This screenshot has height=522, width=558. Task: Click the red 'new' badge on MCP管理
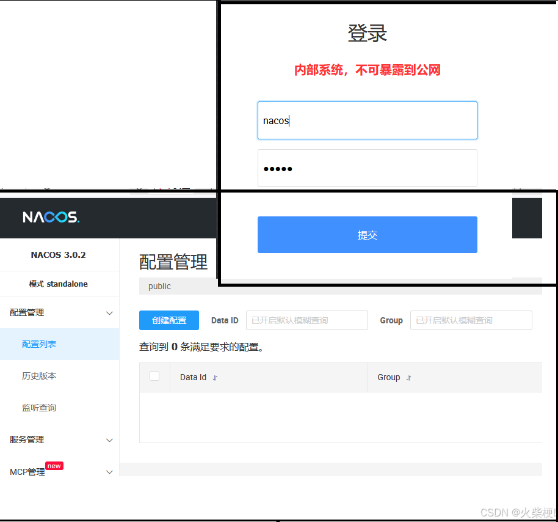pos(54,465)
